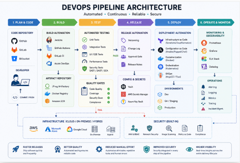
Task: Click the Code Quality green checkmark
Action: pyautogui.click(x=109, y=89)
